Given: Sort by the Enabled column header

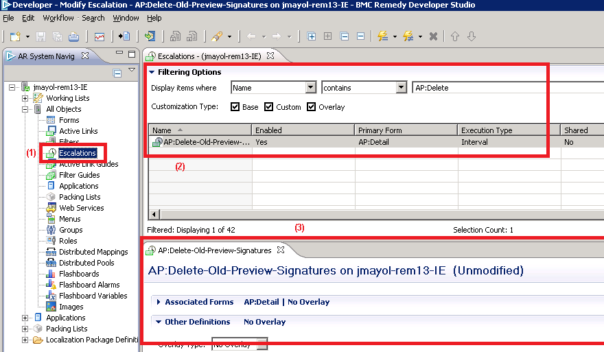Looking at the screenshot, I should coord(303,130).
